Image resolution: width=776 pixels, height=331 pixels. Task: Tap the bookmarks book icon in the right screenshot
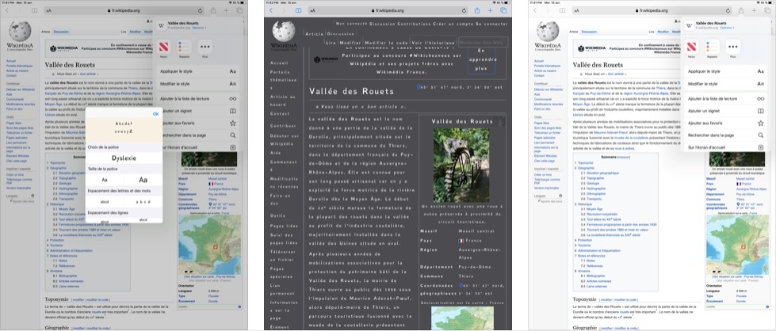pyautogui.click(x=562, y=10)
